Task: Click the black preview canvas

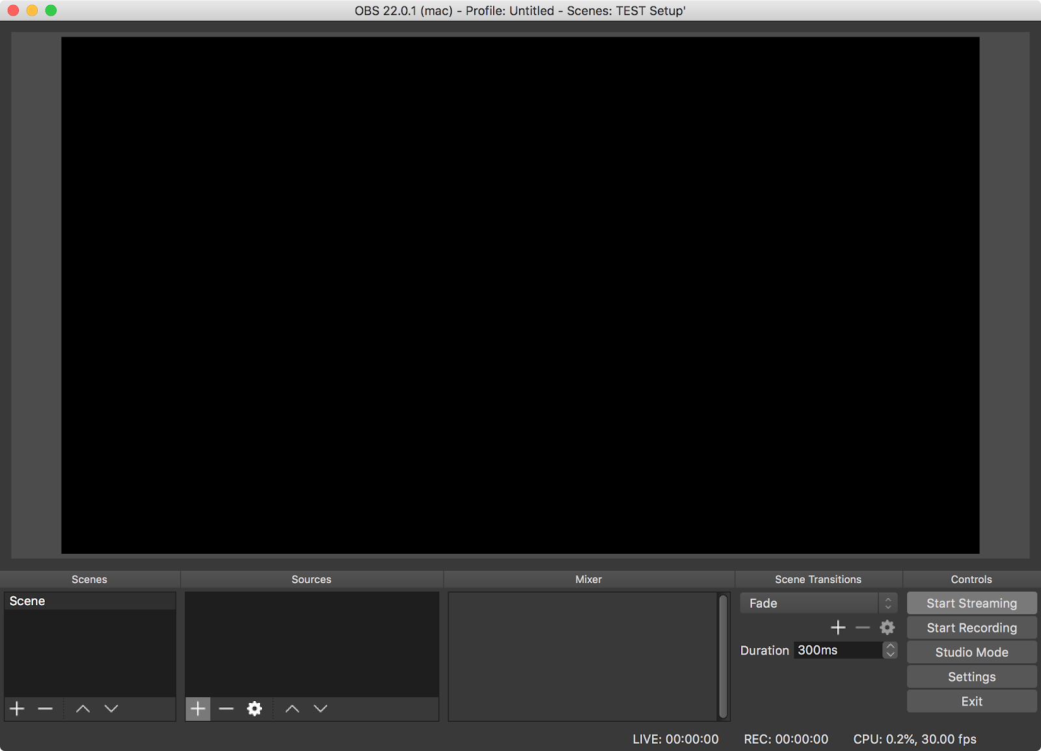Action: coord(520,295)
